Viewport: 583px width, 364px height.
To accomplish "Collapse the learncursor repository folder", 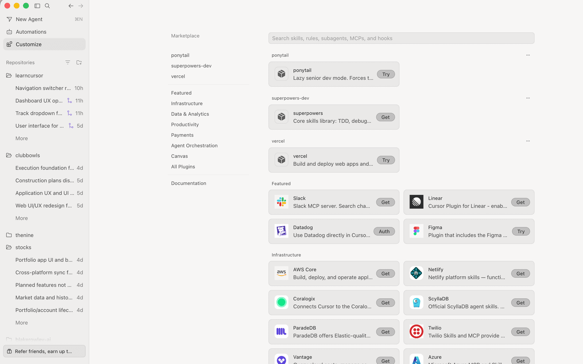I will point(9,76).
